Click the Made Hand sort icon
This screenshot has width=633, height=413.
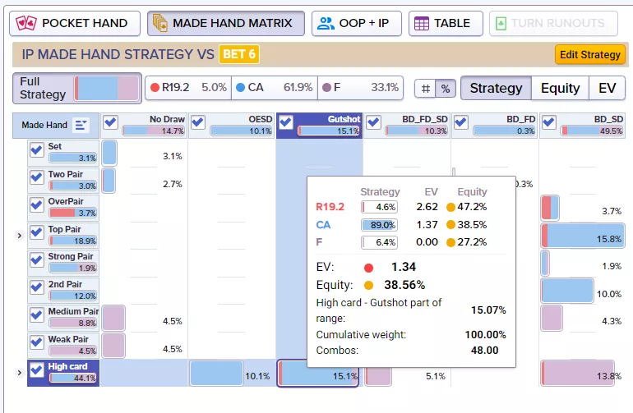81,125
